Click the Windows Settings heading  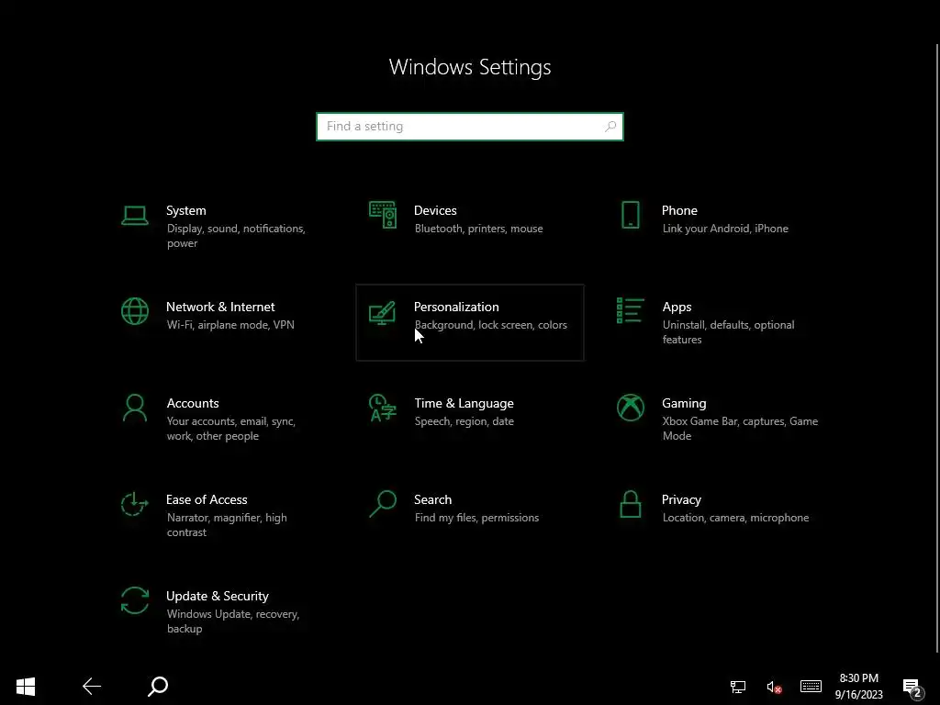click(x=470, y=67)
